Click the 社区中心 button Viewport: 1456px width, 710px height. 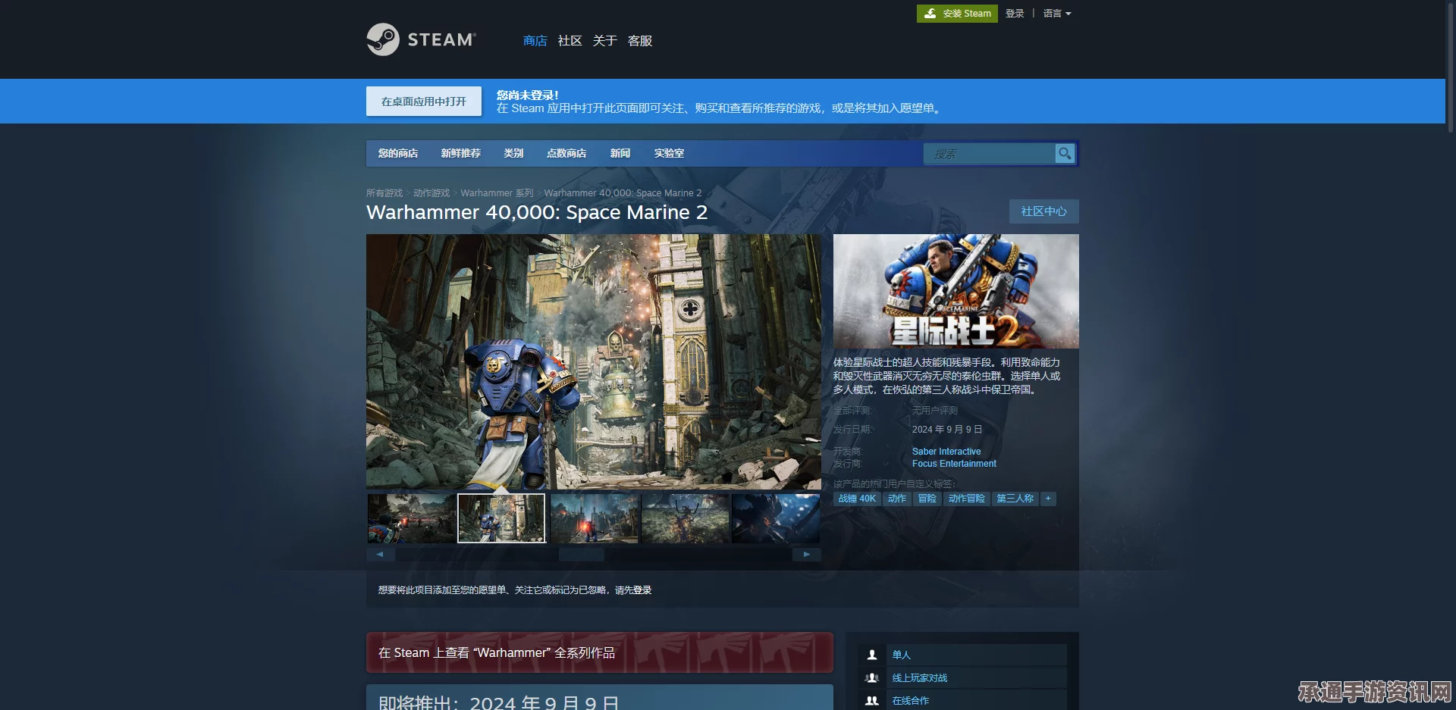(x=1043, y=211)
